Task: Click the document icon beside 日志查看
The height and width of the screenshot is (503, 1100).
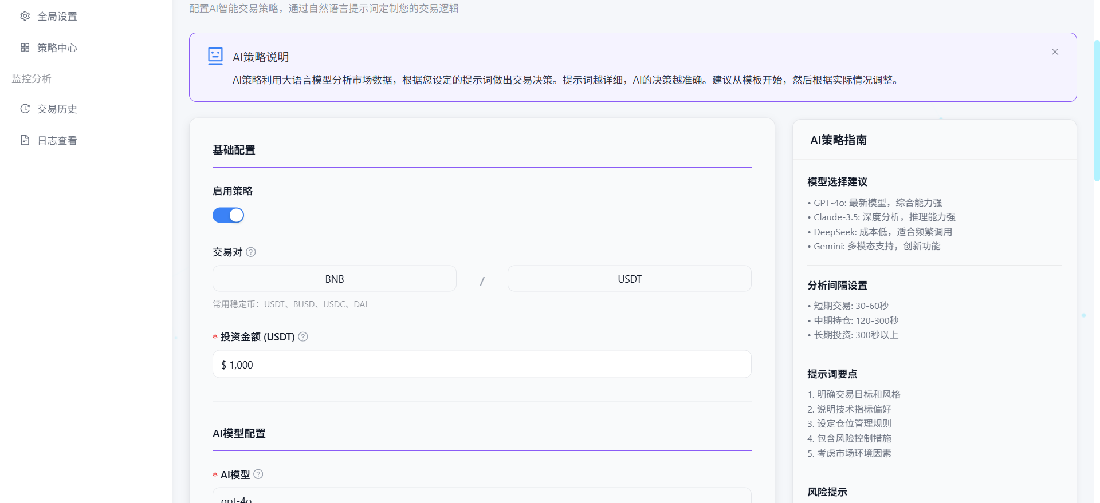Action: [25, 140]
